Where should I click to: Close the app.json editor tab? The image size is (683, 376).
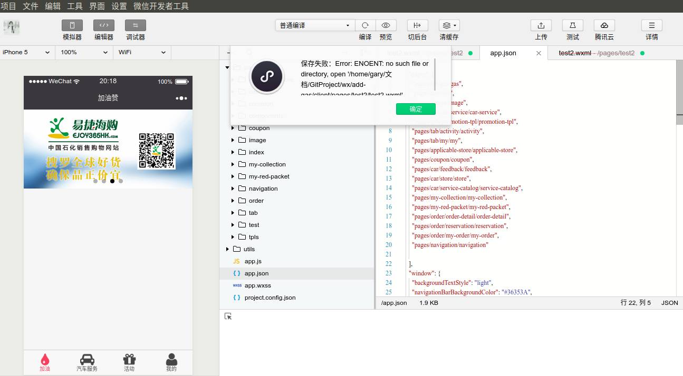(x=538, y=53)
